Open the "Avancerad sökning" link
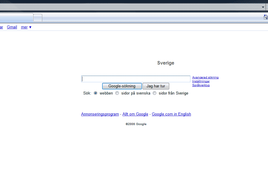268x169 pixels. 205,77
